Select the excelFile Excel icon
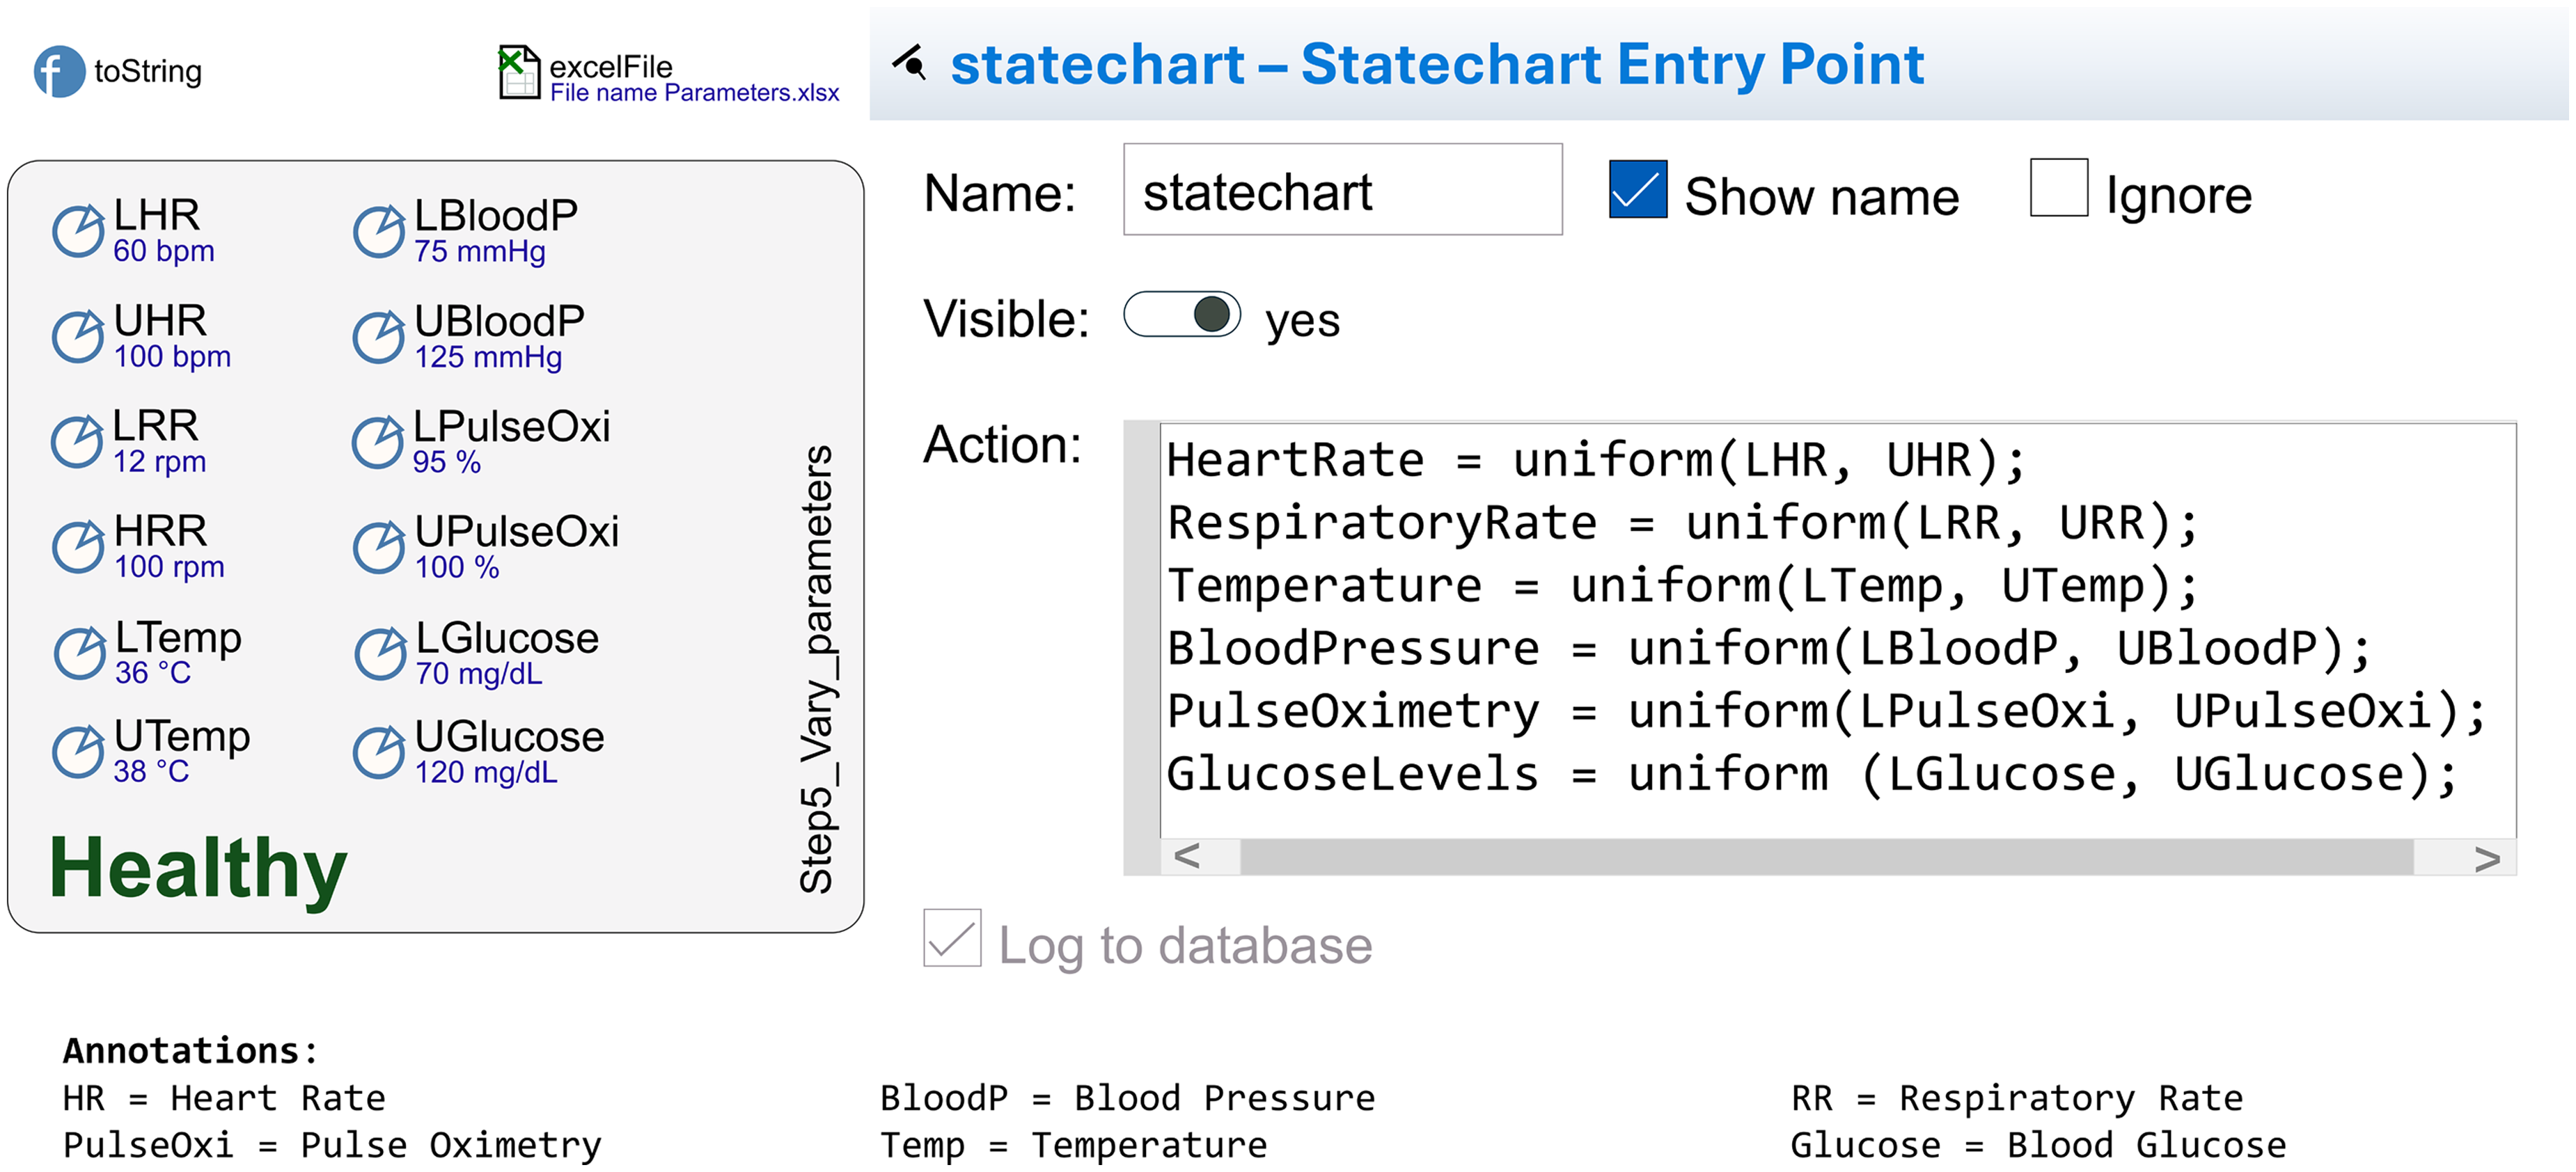This screenshot has width=2576, height=1172. point(519,72)
